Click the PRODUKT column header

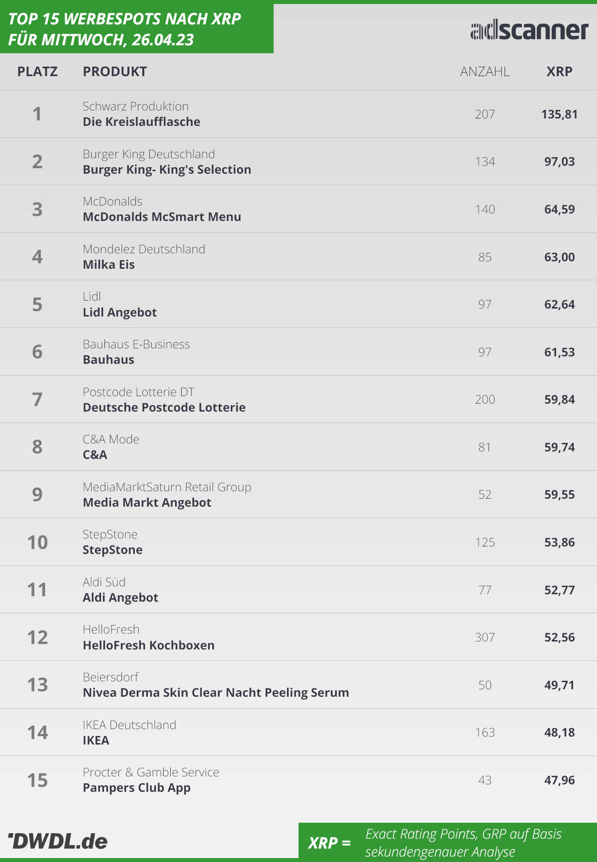[114, 72]
